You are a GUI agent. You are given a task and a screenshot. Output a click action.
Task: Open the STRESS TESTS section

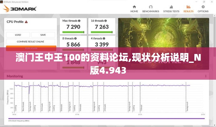click(171, 9)
